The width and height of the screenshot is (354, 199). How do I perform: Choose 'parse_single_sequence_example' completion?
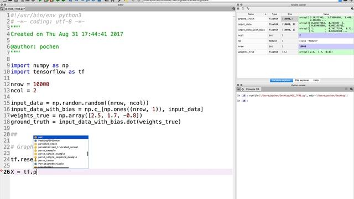click(x=60, y=157)
